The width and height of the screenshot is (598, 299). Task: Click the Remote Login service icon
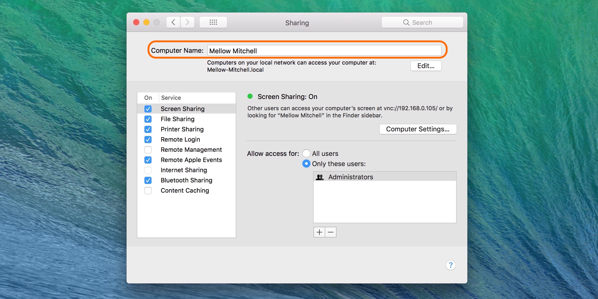tap(148, 139)
